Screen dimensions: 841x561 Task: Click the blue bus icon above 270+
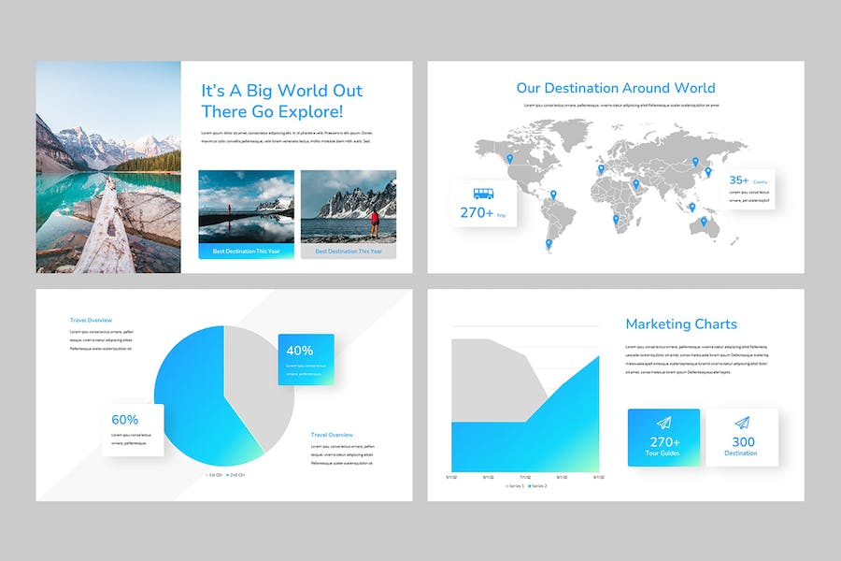pyautogui.click(x=483, y=194)
